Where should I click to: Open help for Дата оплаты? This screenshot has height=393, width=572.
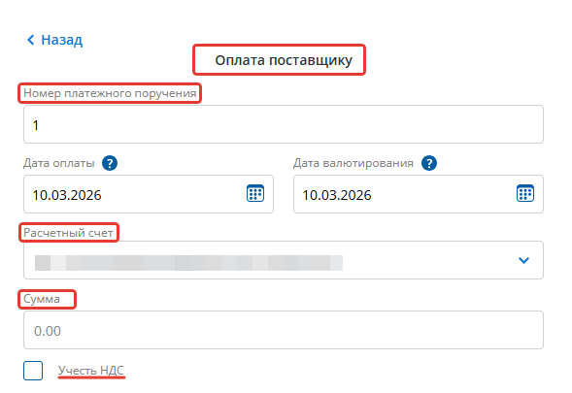(x=110, y=163)
